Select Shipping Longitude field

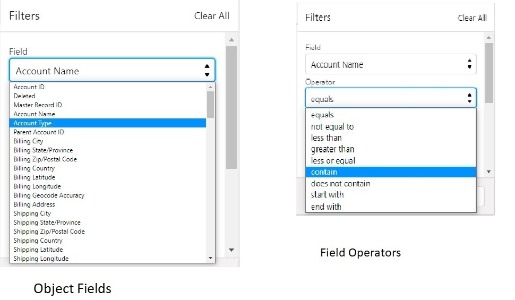[x=108, y=259]
